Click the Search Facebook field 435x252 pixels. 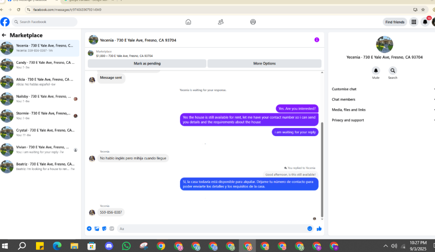[45, 22]
